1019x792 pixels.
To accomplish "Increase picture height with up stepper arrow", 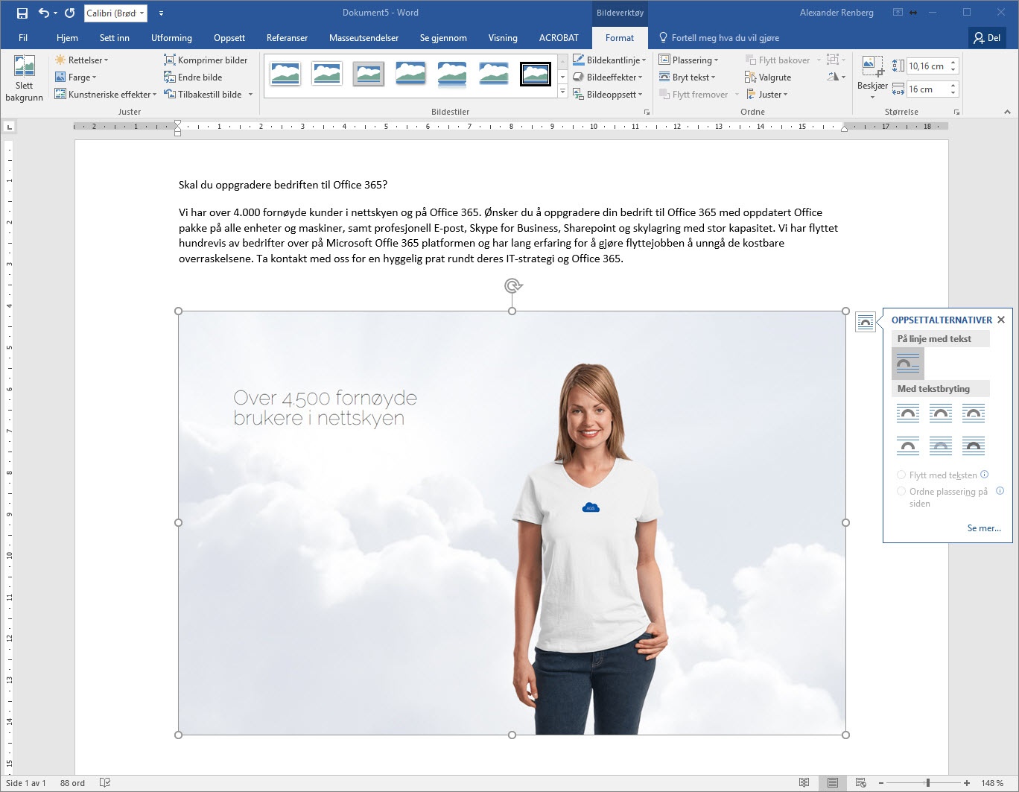I will [953, 62].
